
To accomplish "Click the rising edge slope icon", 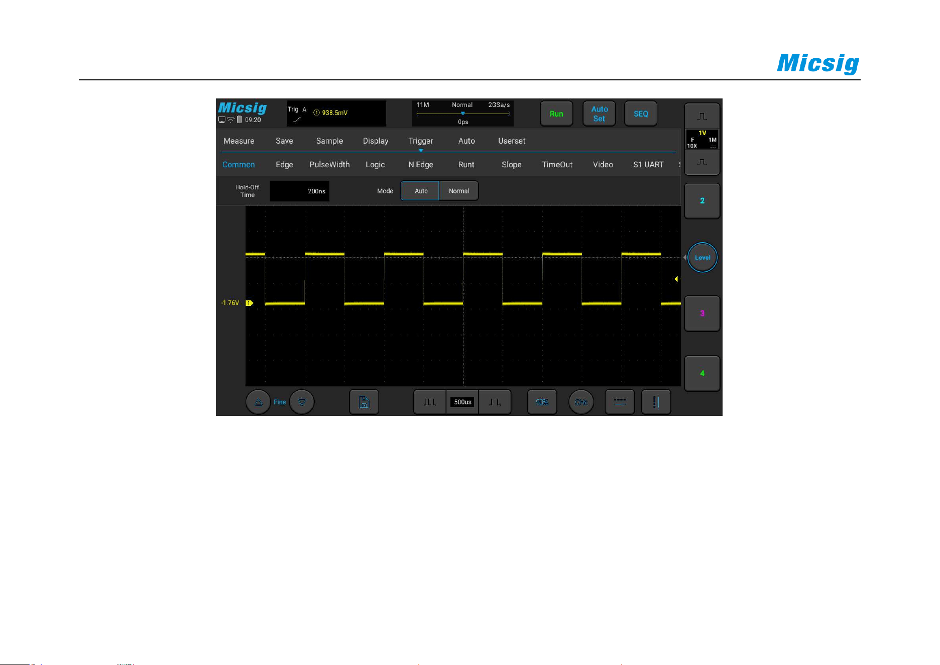I will pyautogui.click(x=297, y=120).
